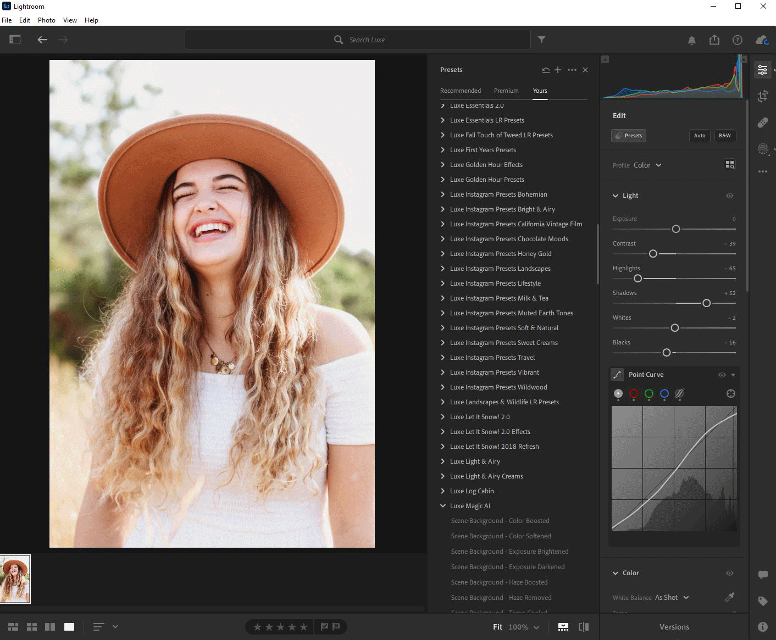Image resolution: width=776 pixels, height=640 pixels.
Task: Toggle Light panel visibility eye
Action: coord(730,196)
